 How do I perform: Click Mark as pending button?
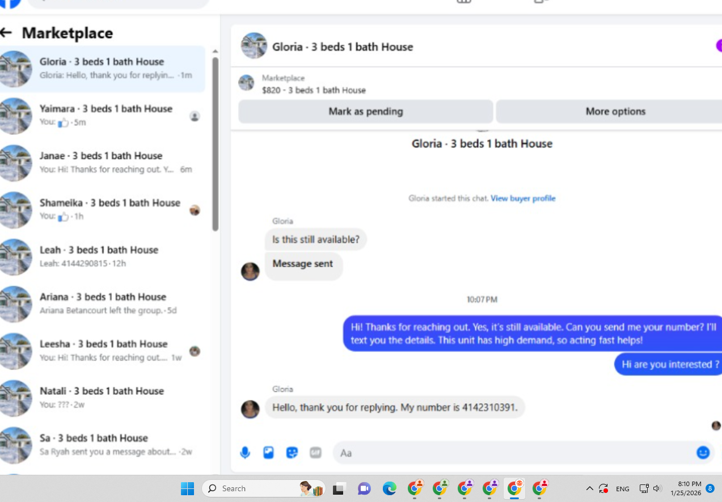366,112
